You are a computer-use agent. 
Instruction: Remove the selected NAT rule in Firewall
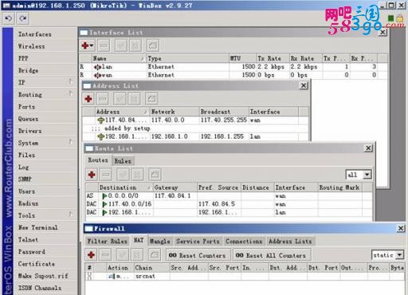(105, 255)
